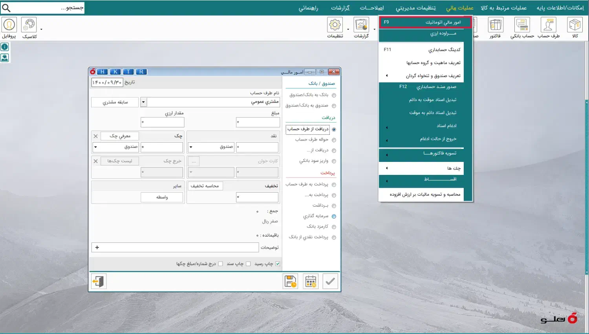The image size is (589, 334).
Task: Select the حواله طرف حساب radio button
Action: click(x=334, y=140)
